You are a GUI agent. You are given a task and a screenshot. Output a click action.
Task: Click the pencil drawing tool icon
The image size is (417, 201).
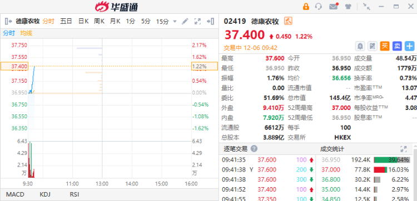(185, 21)
